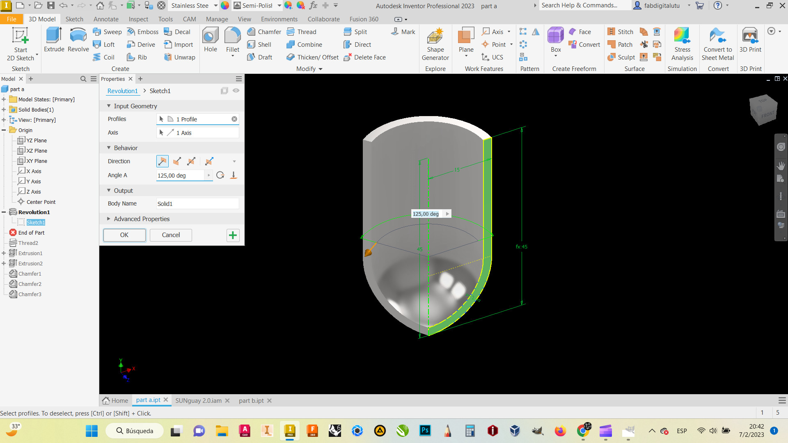This screenshot has width=788, height=443.
Task: Select the XY Plane in browser
Action: (32, 161)
